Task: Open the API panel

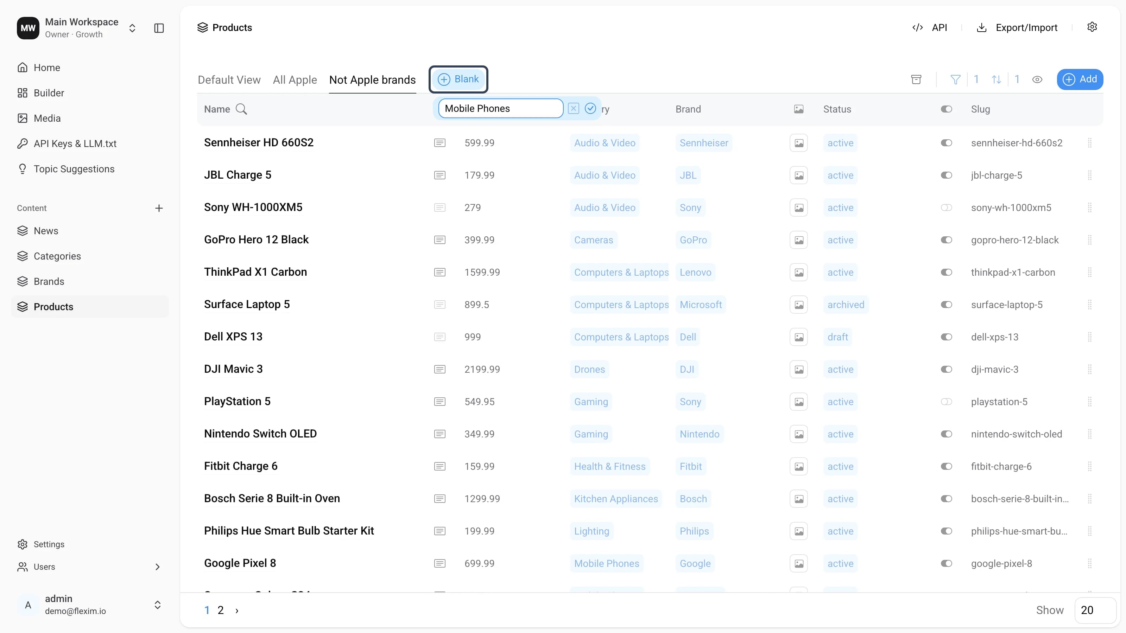Action: click(x=930, y=27)
